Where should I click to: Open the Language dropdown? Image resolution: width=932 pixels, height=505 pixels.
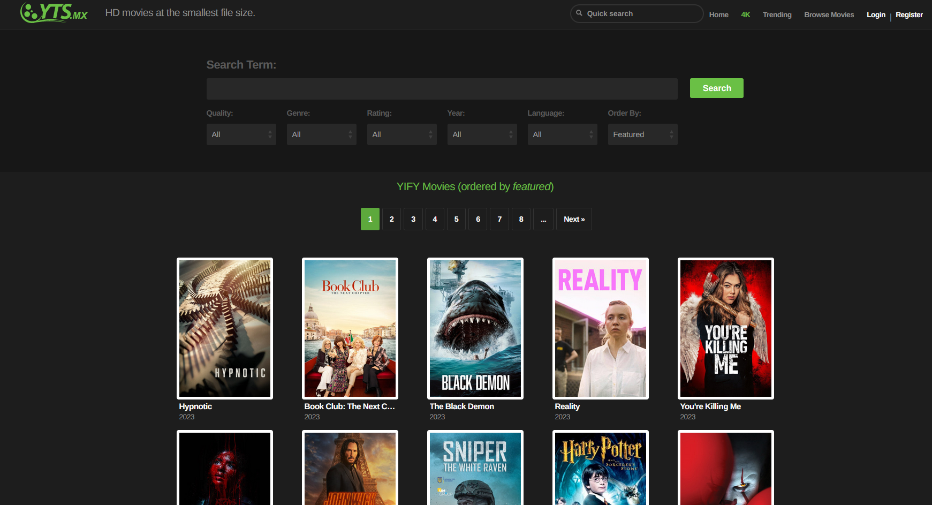point(563,134)
